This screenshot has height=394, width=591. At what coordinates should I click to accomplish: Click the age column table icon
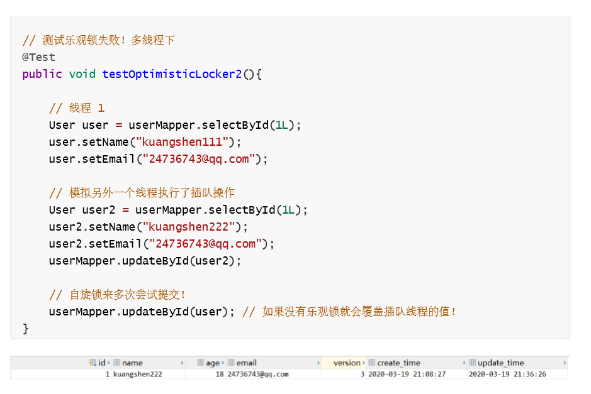tap(201, 363)
